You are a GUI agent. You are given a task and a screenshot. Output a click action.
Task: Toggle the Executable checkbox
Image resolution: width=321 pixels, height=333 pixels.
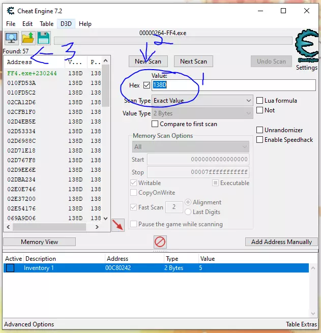coord(215,183)
